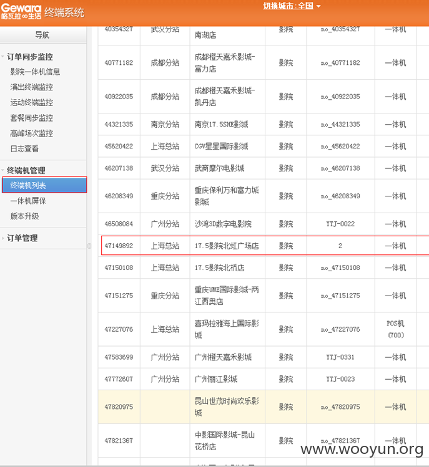Click ID cell 47151275

pyautogui.click(x=119, y=296)
